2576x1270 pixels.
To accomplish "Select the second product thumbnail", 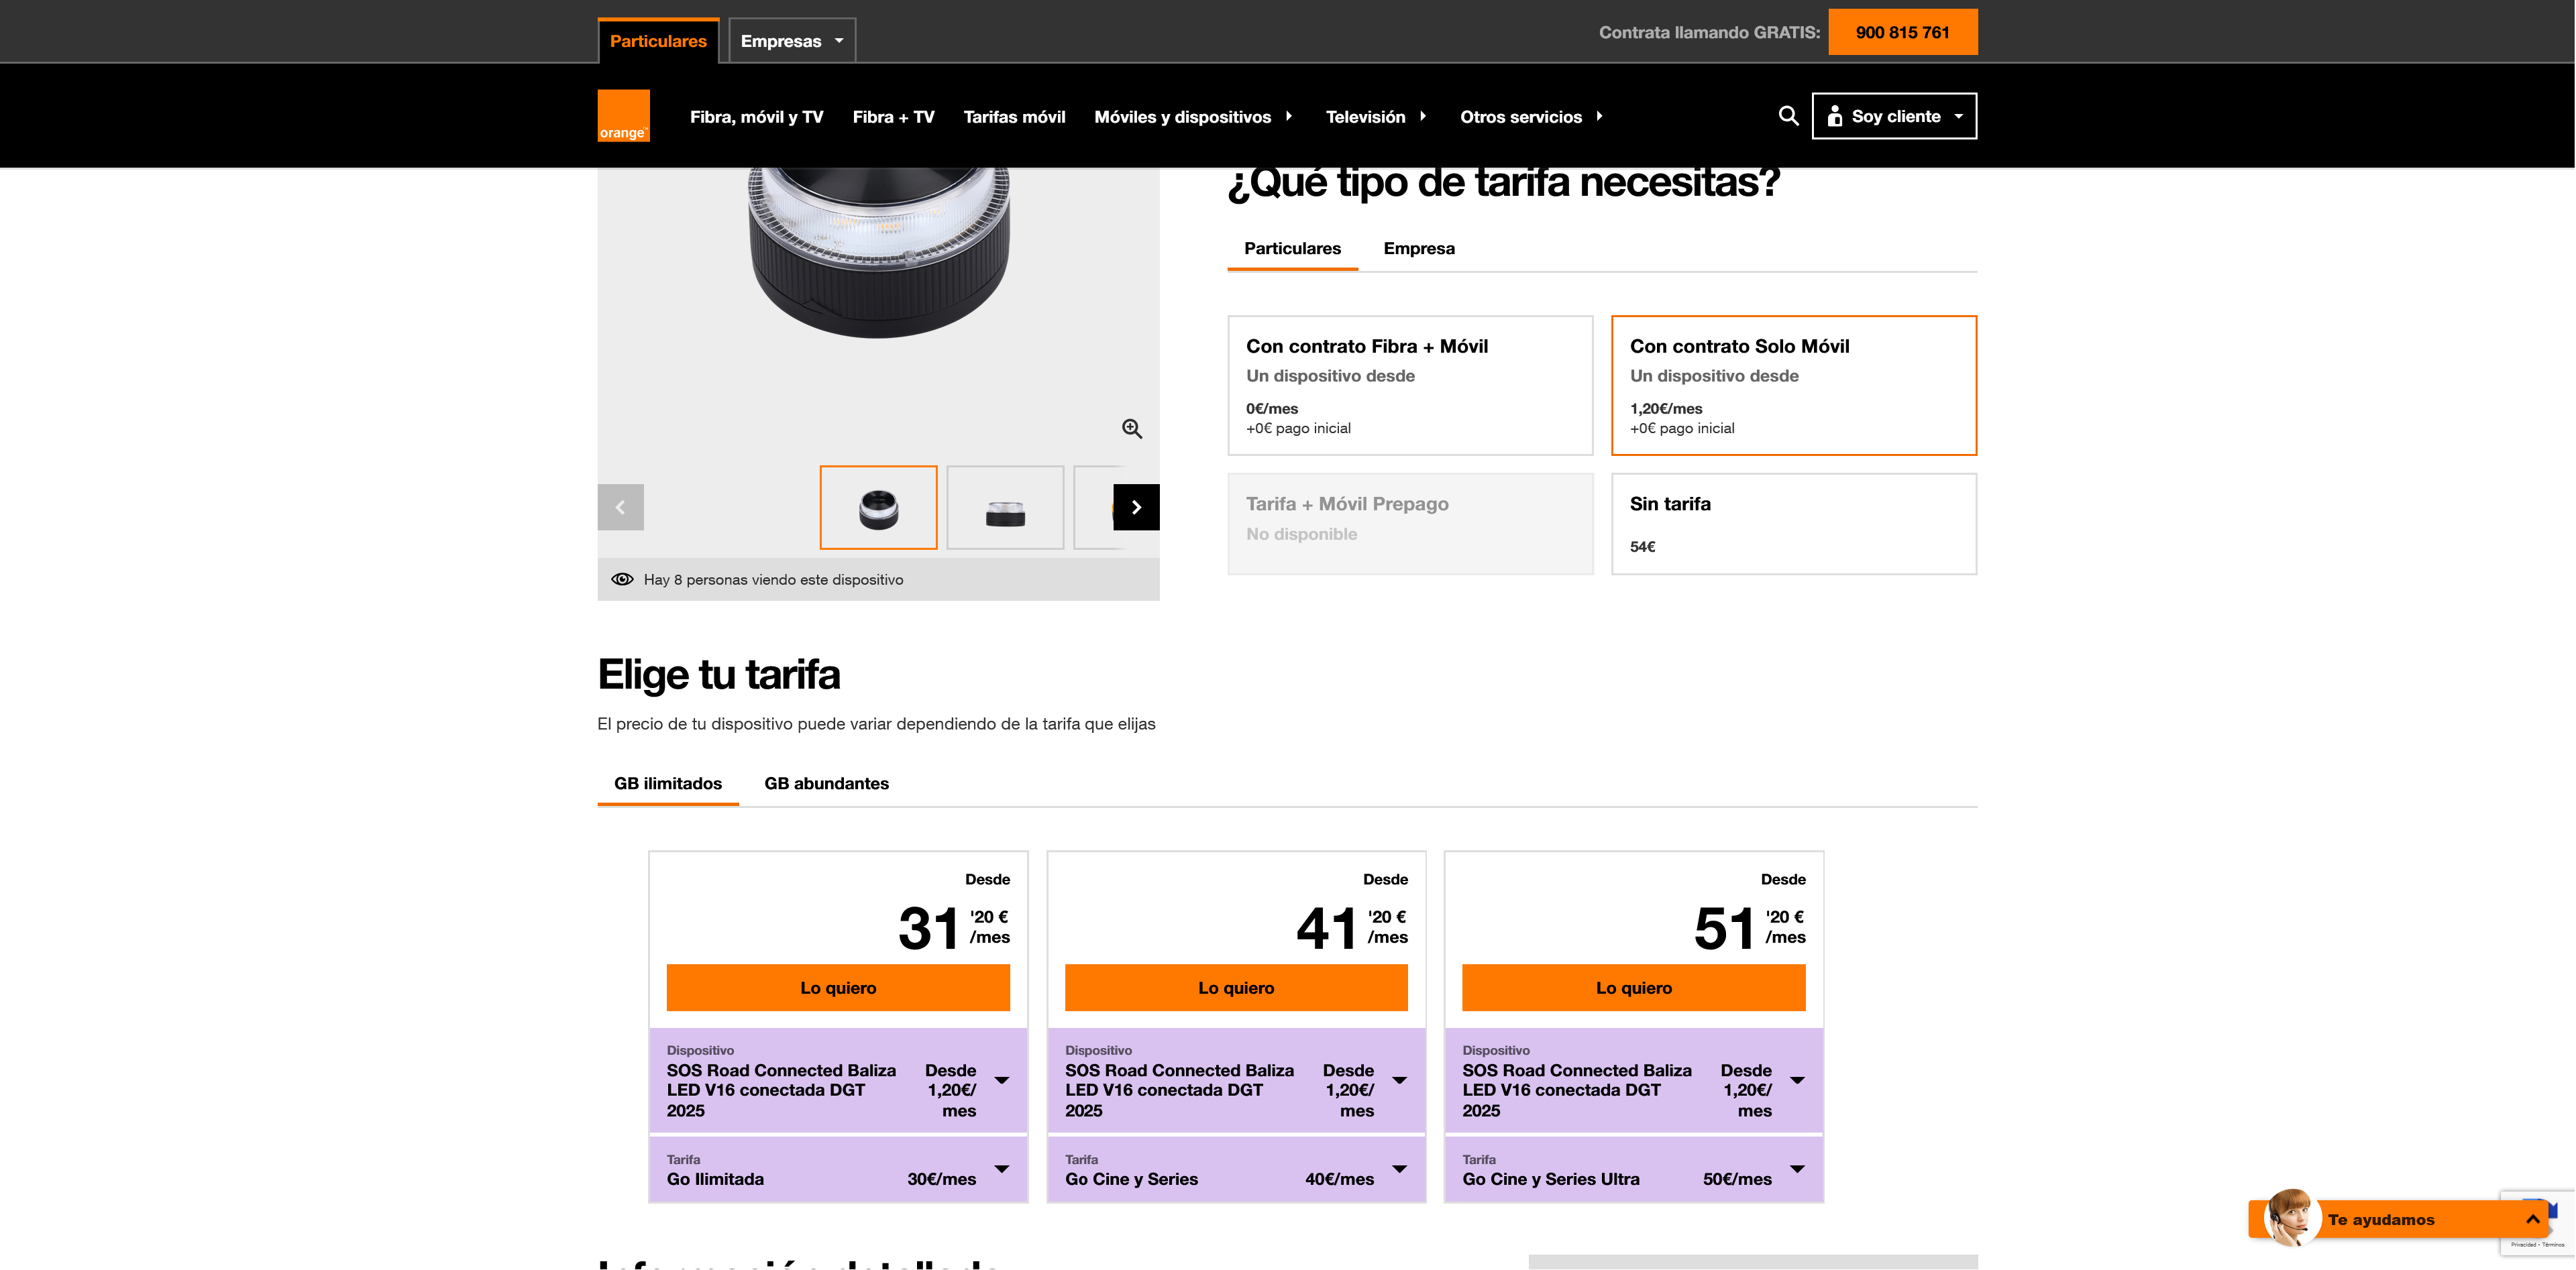I will [1004, 508].
